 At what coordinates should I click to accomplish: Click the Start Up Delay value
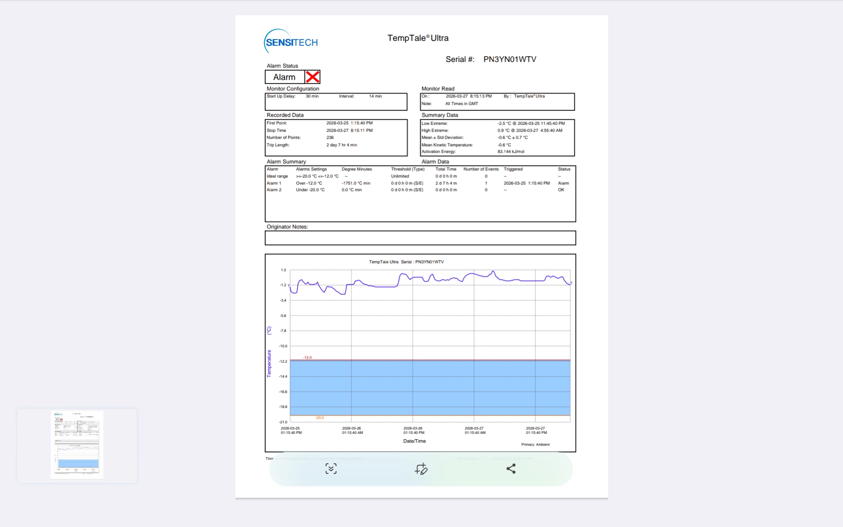[x=312, y=96]
